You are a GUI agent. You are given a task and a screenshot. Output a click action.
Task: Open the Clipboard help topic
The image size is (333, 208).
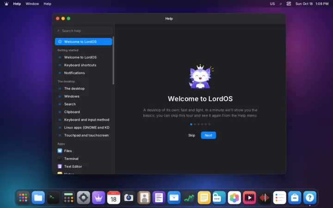(x=83, y=112)
